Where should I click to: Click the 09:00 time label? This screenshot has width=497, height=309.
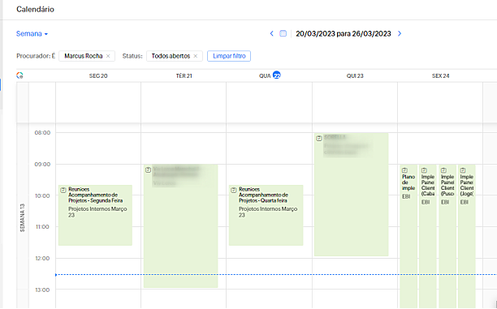coord(42,165)
